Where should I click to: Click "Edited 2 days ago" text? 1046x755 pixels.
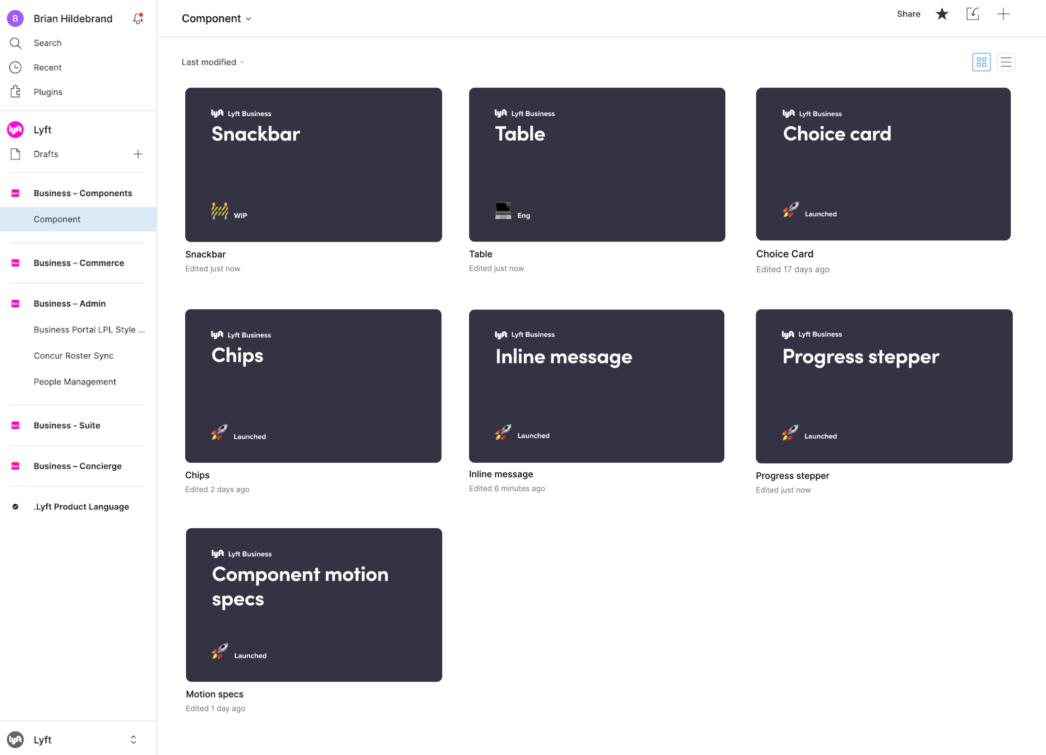pos(217,489)
